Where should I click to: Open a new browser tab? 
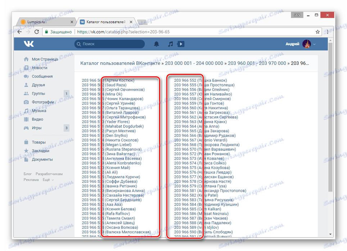pos(142,22)
